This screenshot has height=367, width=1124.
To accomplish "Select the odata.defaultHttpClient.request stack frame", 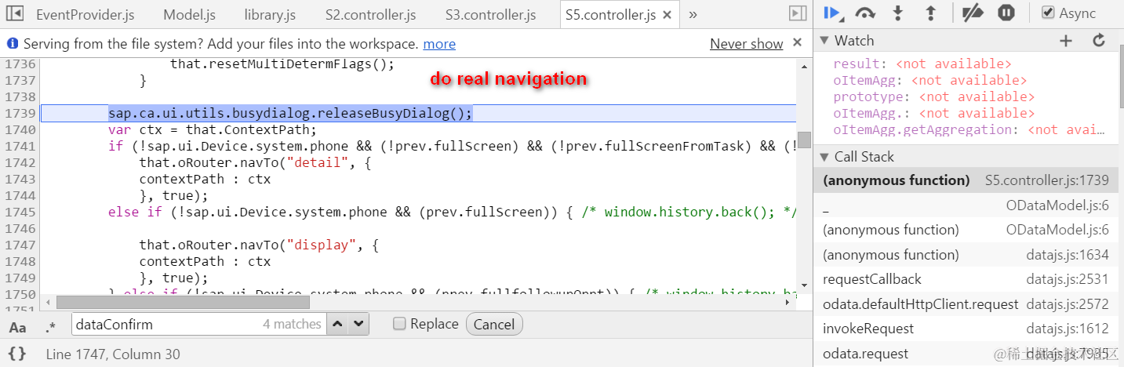I will (966, 304).
